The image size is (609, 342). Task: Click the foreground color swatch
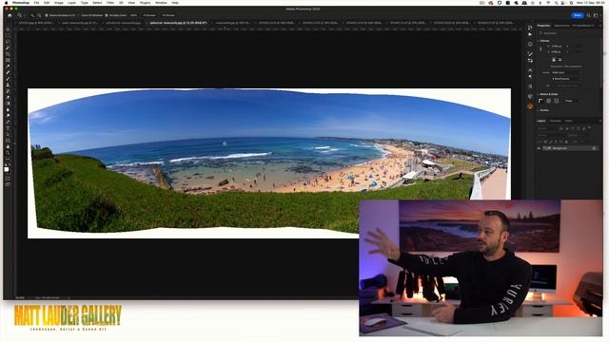(7, 169)
